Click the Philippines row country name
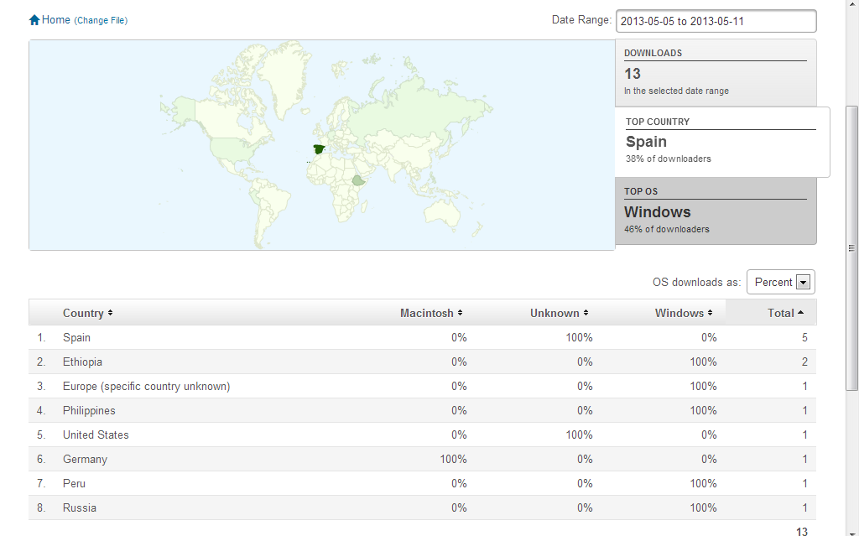Image resolution: width=859 pixels, height=536 pixels. (89, 410)
